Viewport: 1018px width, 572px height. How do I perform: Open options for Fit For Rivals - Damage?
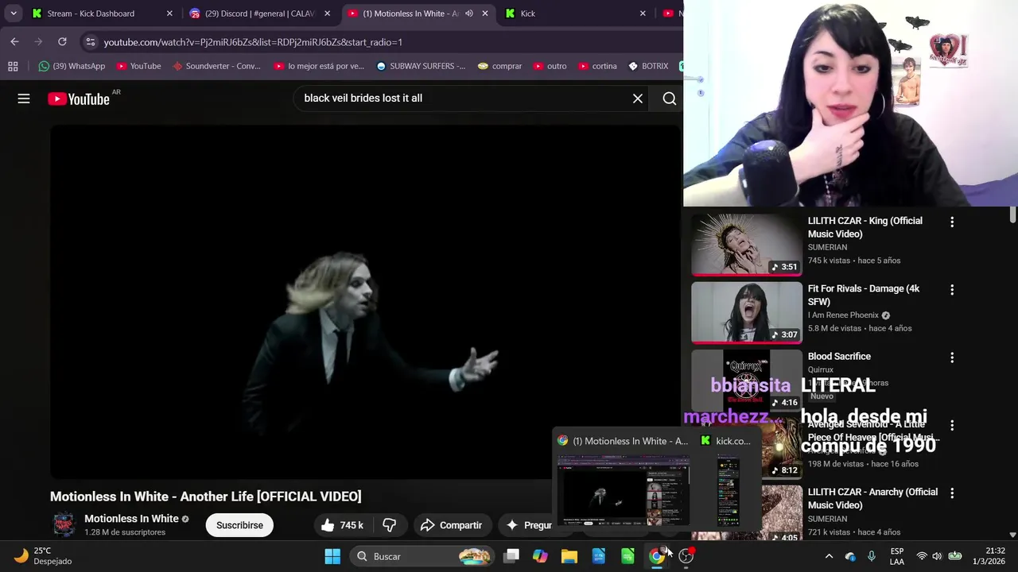[x=952, y=290]
